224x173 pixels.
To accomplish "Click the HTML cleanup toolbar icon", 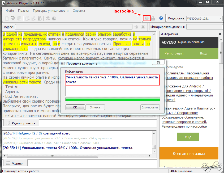I will [x=13, y=18].
